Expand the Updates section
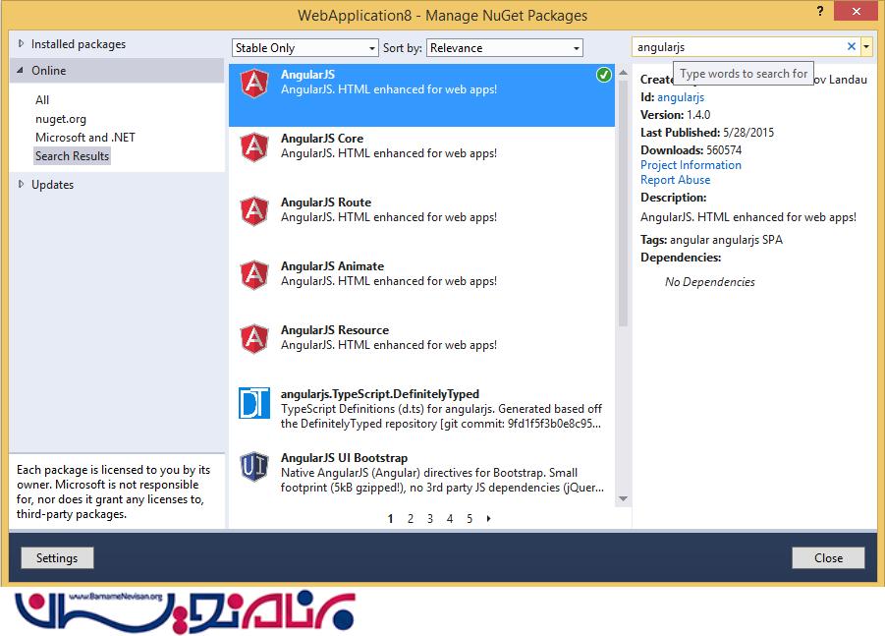This screenshot has height=636, width=885. click(x=22, y=185)
